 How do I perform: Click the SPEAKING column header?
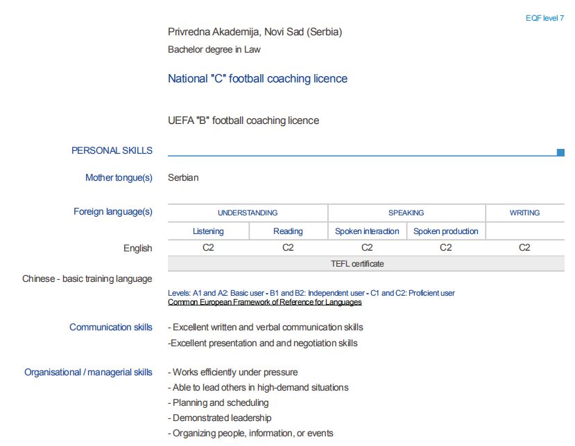tap(406, 213)
